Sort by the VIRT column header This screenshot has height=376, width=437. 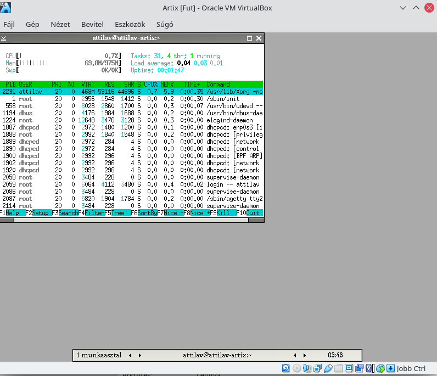(x=88, y=85)
